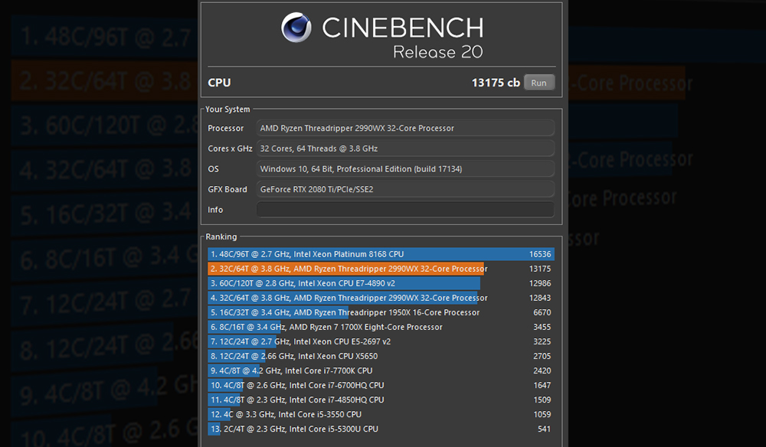Select the Intel Core i5-5300U row
Image resolution: width=766 pixels, height=447 pixels.
pyautogui.click(x=381, y=429)
